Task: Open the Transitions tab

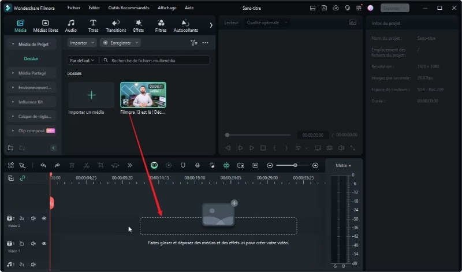Action: click(x=116, y=26)
